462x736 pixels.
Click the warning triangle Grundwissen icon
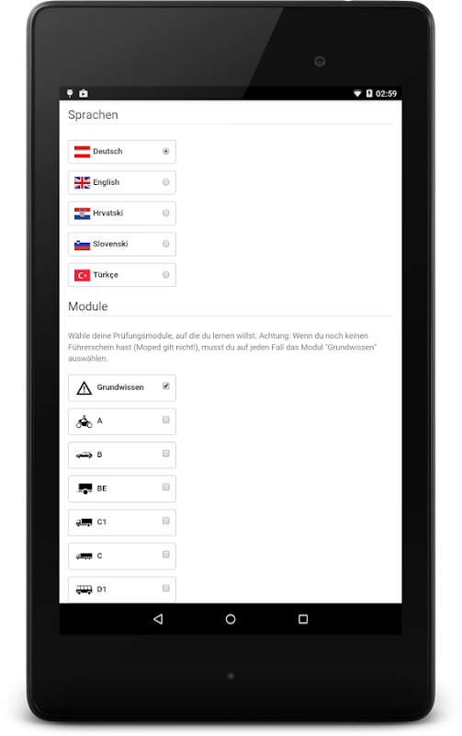(84, 388)
